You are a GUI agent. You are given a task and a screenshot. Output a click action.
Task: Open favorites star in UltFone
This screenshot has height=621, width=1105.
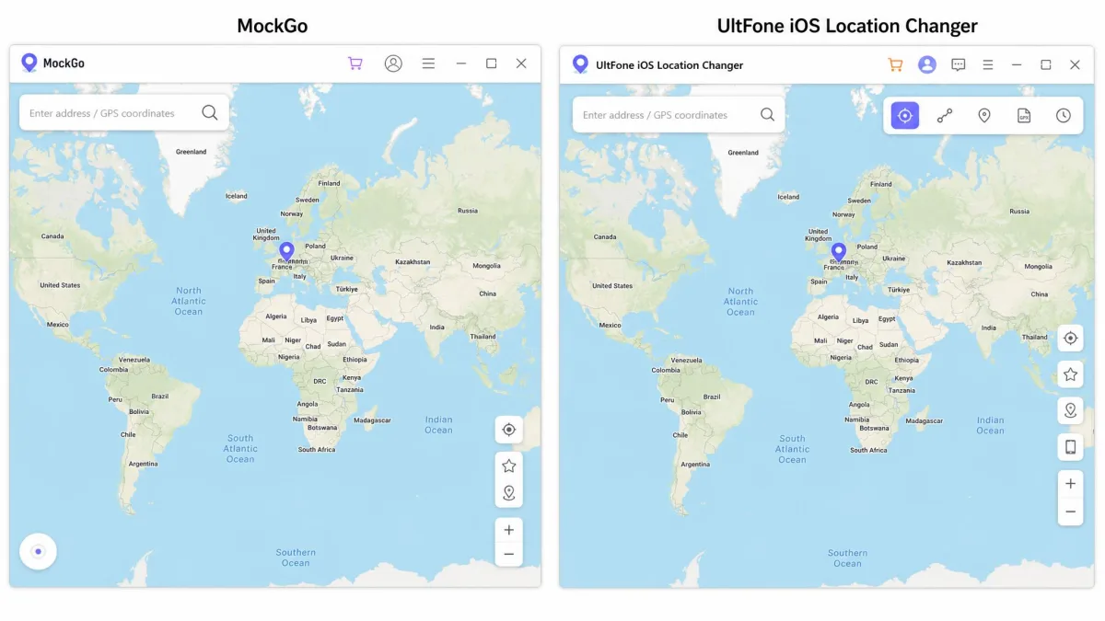coord(1070,374)
